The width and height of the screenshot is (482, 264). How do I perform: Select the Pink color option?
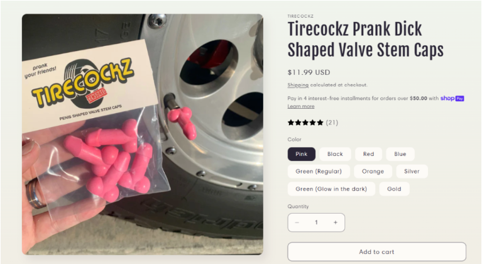click(301, 154)
